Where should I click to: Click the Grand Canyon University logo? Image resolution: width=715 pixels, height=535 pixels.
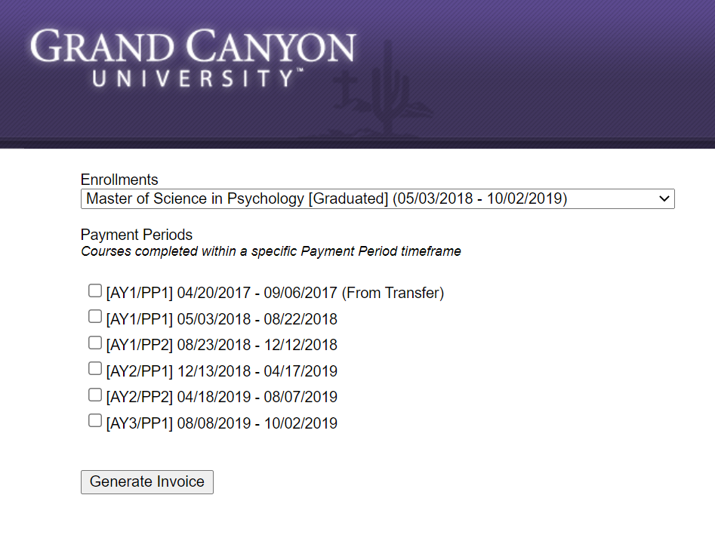(193, 58)
